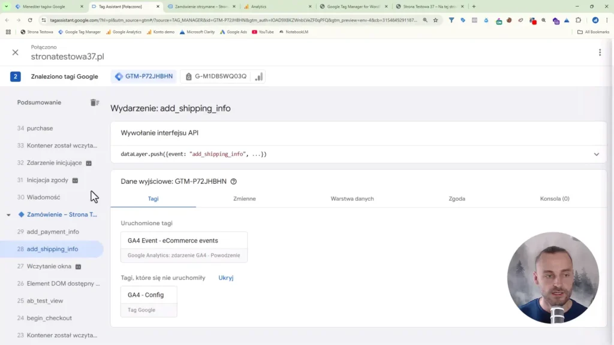The image size is (614, 345).
Task: Open the Konto demo bookmark
Action: pos(161,32)
